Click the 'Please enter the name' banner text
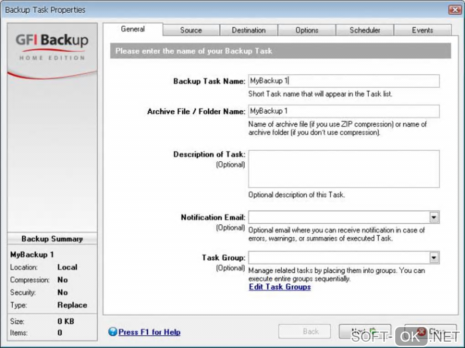Screen dimensions: 465x348 [194, 51]
